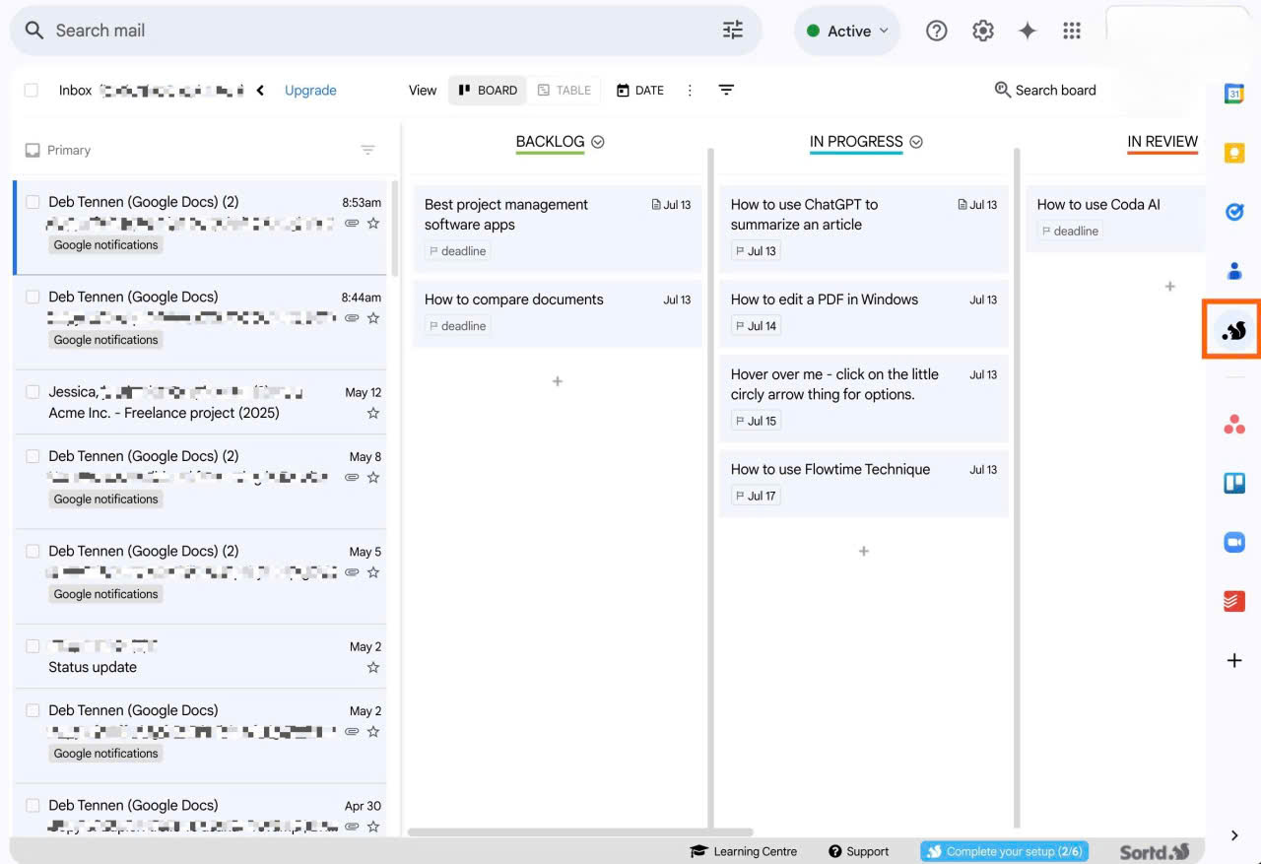Open Gmail settings gear
The height and width of the screenshot is (864, 1261).
click(x=982, y=31)
